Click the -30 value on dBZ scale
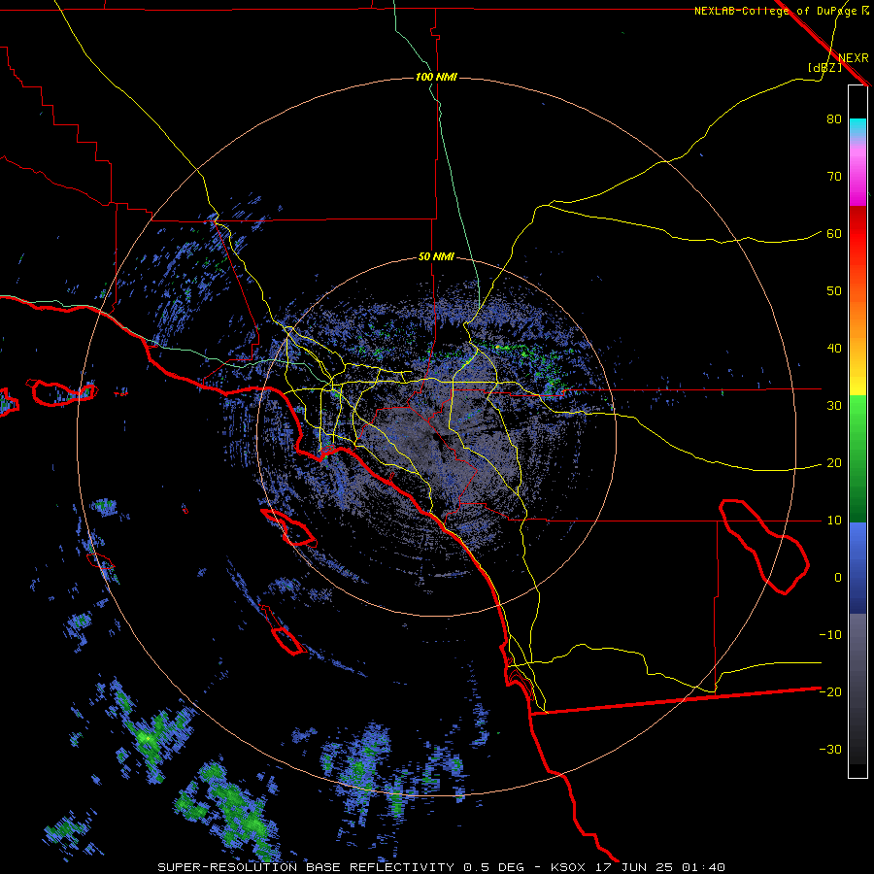Image resolution: width=874 pixels, height=874 pixels. [x=830, y=749]
